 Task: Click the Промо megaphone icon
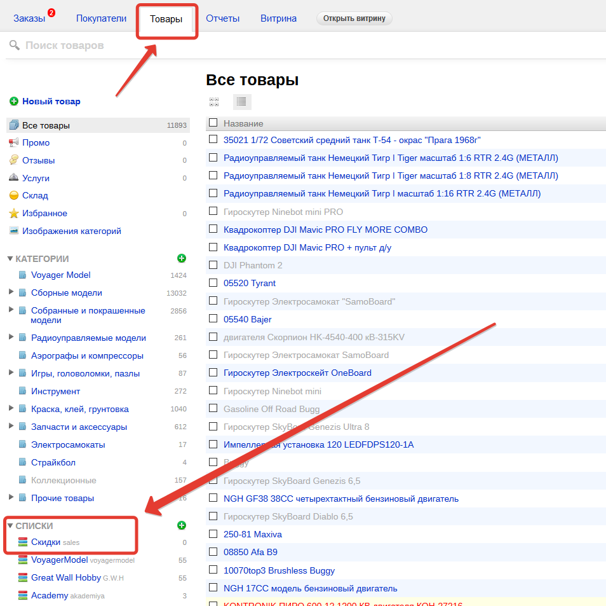coord(14,143)
